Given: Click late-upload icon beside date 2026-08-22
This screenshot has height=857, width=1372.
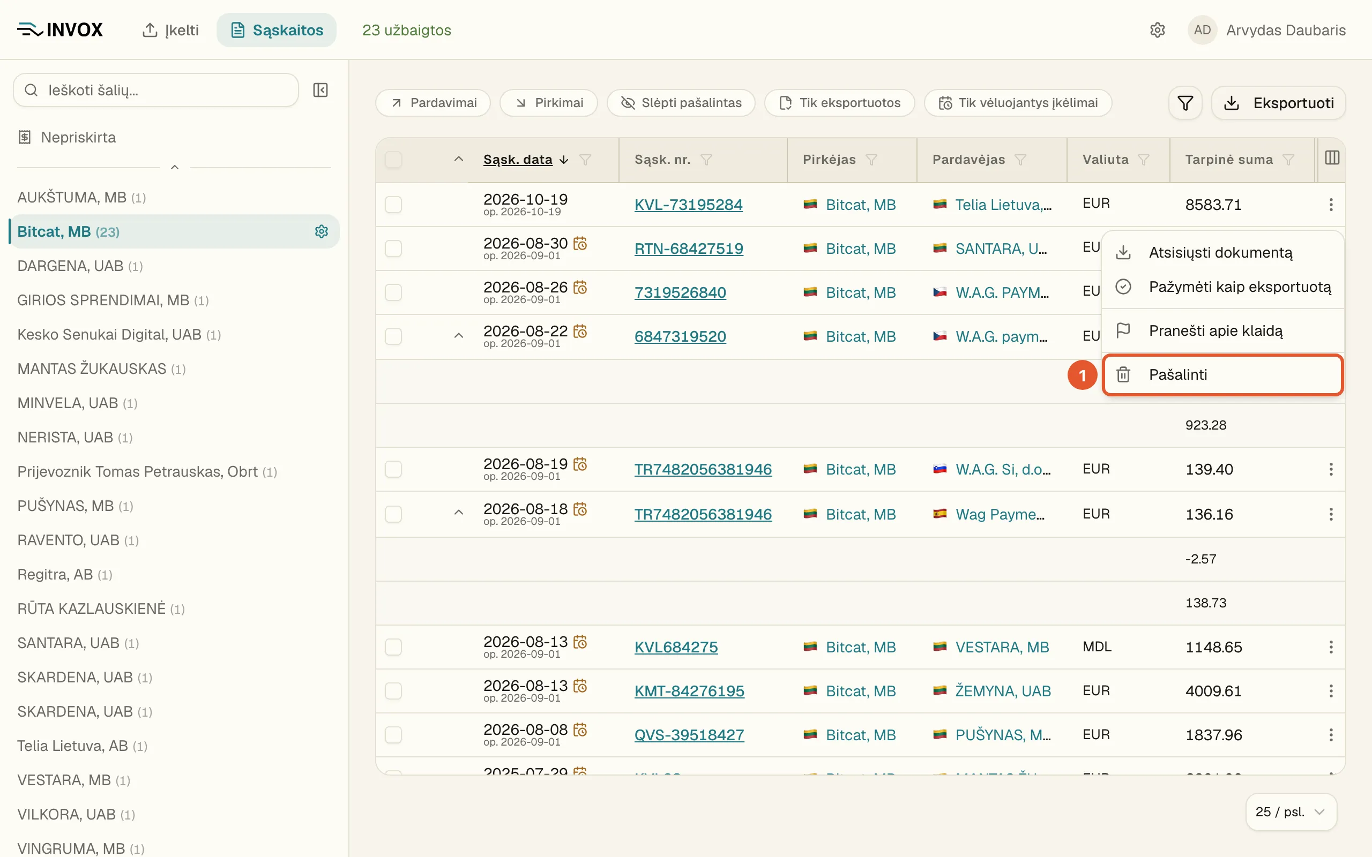Looking at the screenshot, I should [580, 331].
